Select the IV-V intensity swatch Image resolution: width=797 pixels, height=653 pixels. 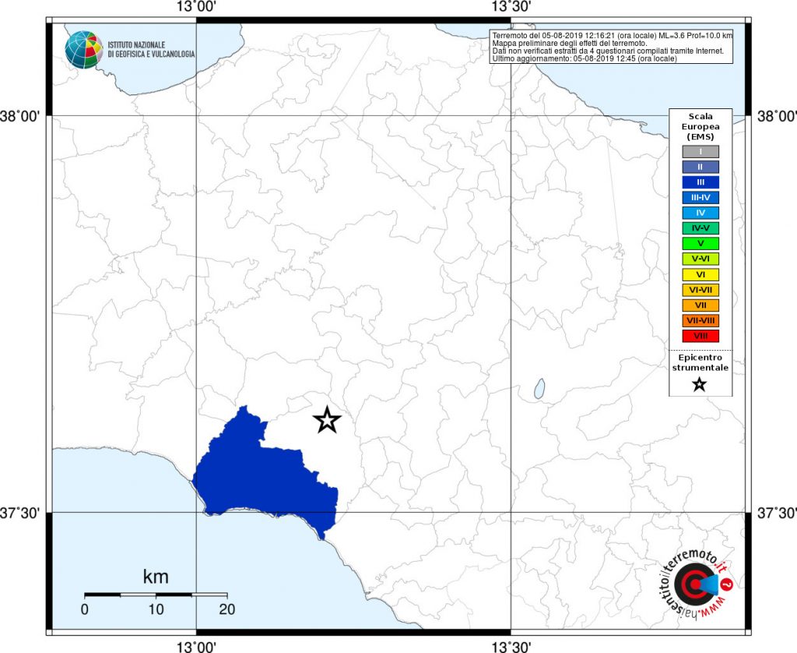click(700, 228)
